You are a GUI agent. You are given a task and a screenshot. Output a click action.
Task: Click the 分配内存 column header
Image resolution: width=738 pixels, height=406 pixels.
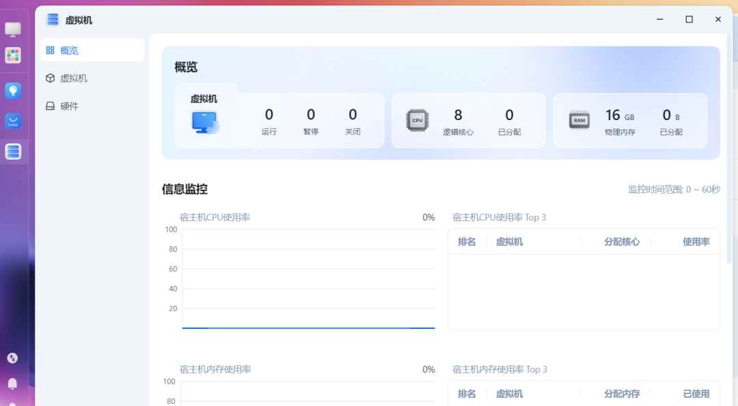click(622, 394)
